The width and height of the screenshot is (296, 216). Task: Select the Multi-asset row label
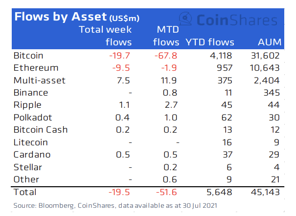point(40,80)
